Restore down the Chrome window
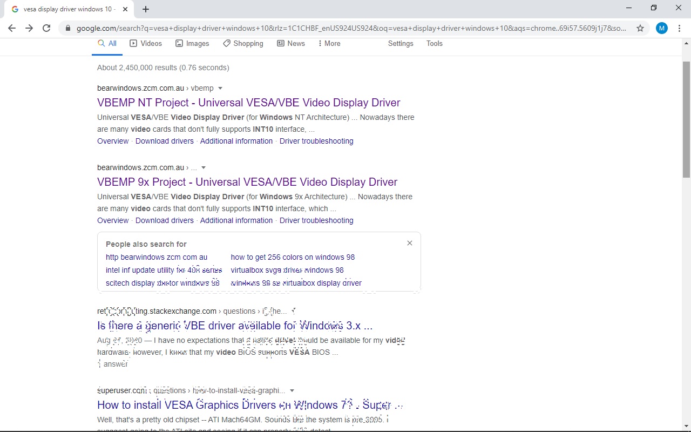Image resolution: width=691 pixels, height=432 pixels. click(x=654, y=8)
